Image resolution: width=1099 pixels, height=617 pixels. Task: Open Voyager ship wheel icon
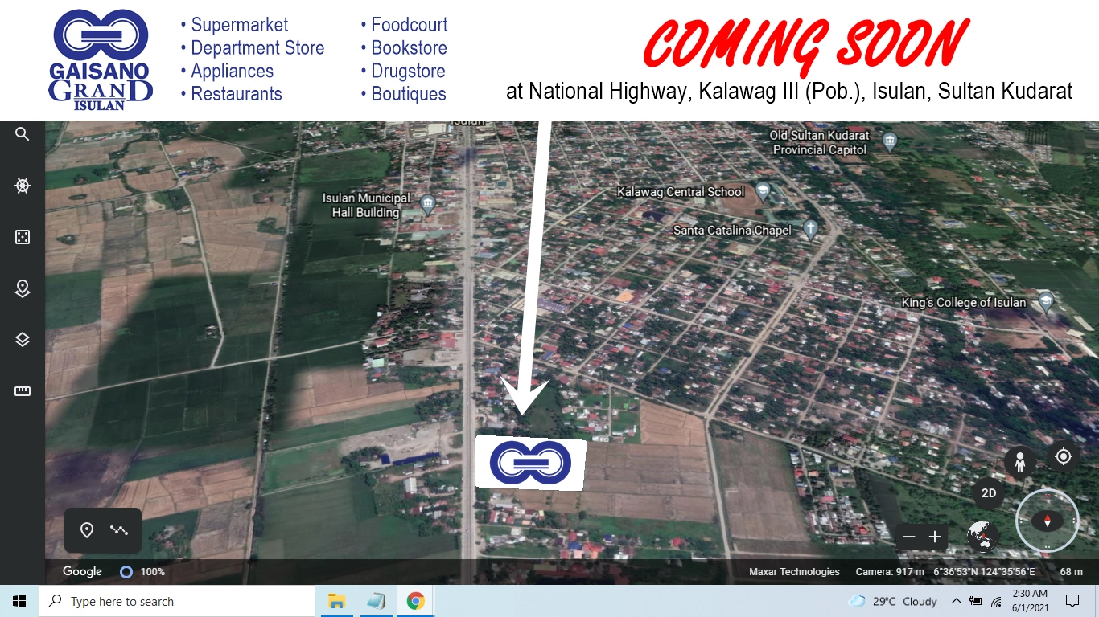23,186
